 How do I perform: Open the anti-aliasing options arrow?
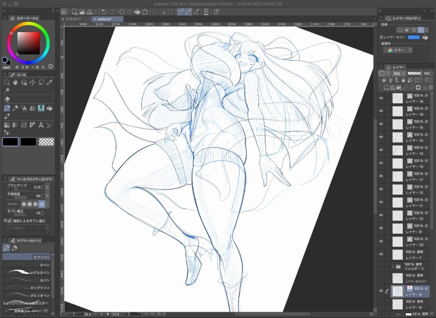point(48,204)
